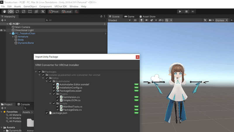Image resolution: width=234 pixels, height=132 pixels.
Task: Open scene grid options dropdown arrow
Action: [x=171, y=20]
